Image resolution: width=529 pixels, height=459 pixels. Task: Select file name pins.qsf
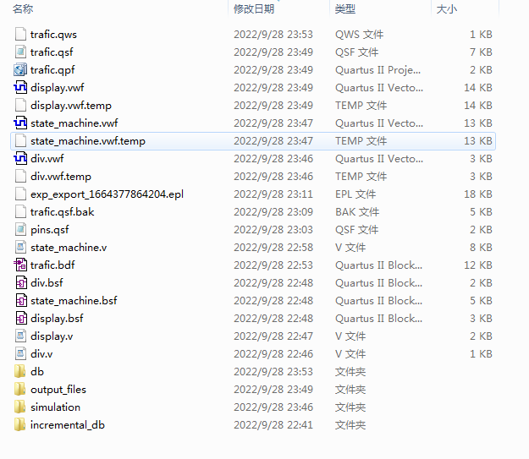[x=50, y=230]
